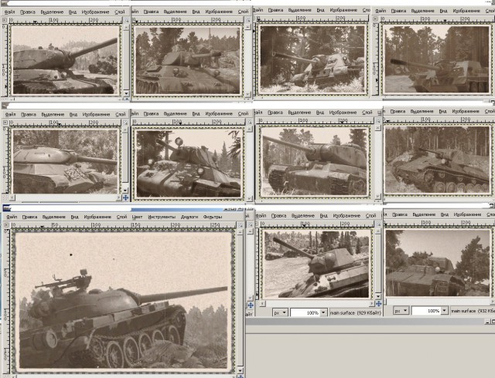
Task: Click scroll down arrow in spare-track-links tank window
Action: 125,191
